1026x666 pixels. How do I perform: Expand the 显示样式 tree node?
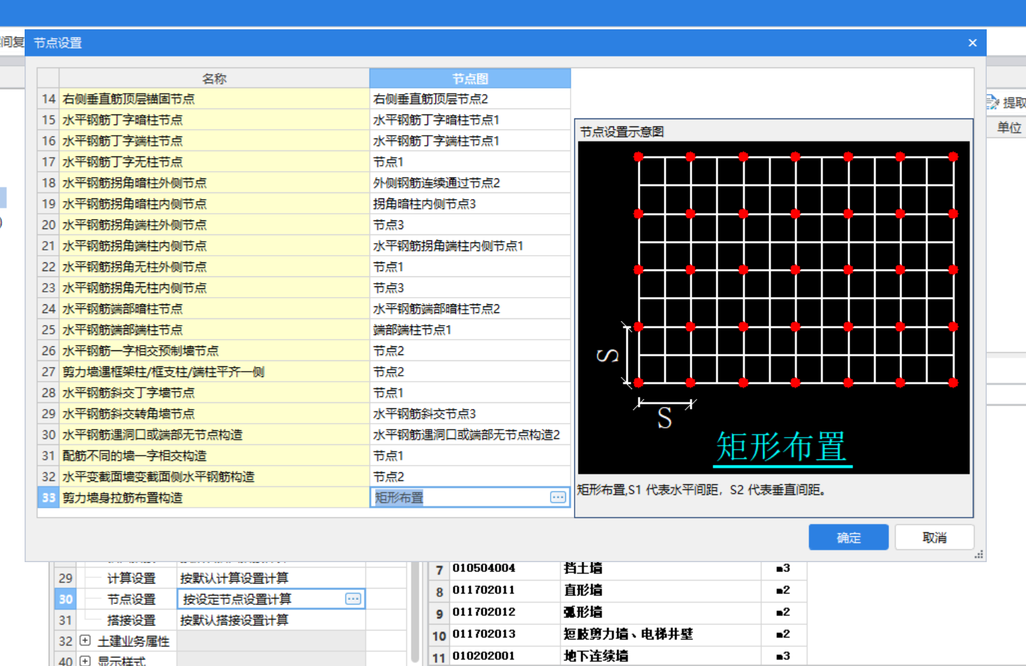85,661
